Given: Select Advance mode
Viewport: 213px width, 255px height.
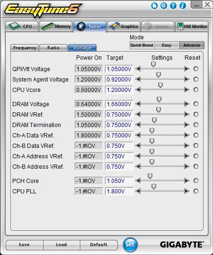Looking at the screenshot, I should 192,45.
